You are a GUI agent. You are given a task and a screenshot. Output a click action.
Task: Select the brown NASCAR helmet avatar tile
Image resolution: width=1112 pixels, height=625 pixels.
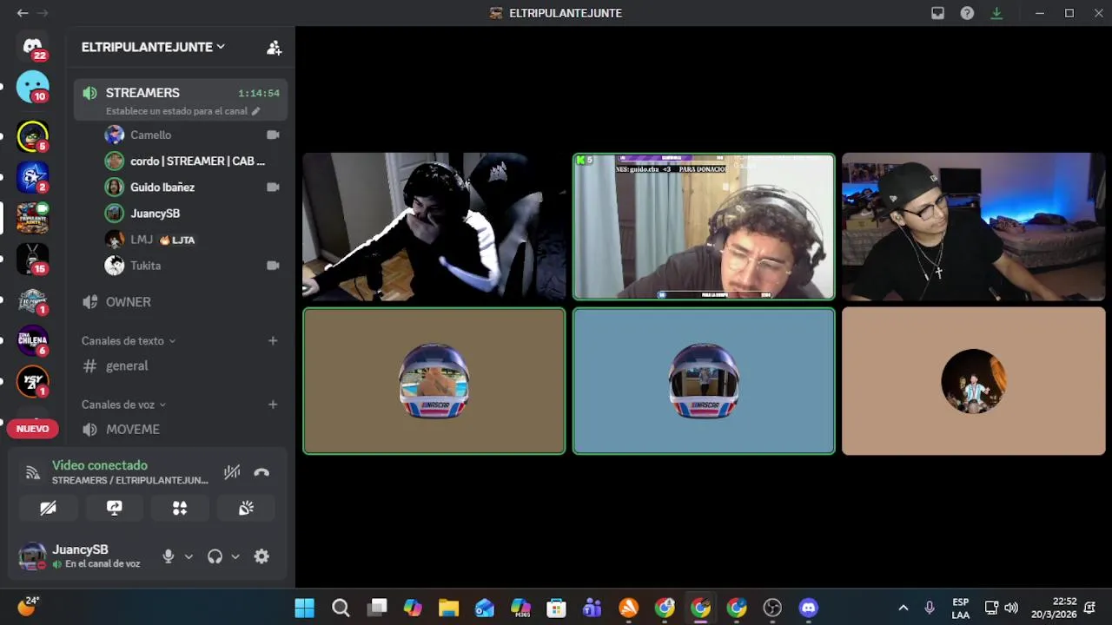click(x=434, y=381)
